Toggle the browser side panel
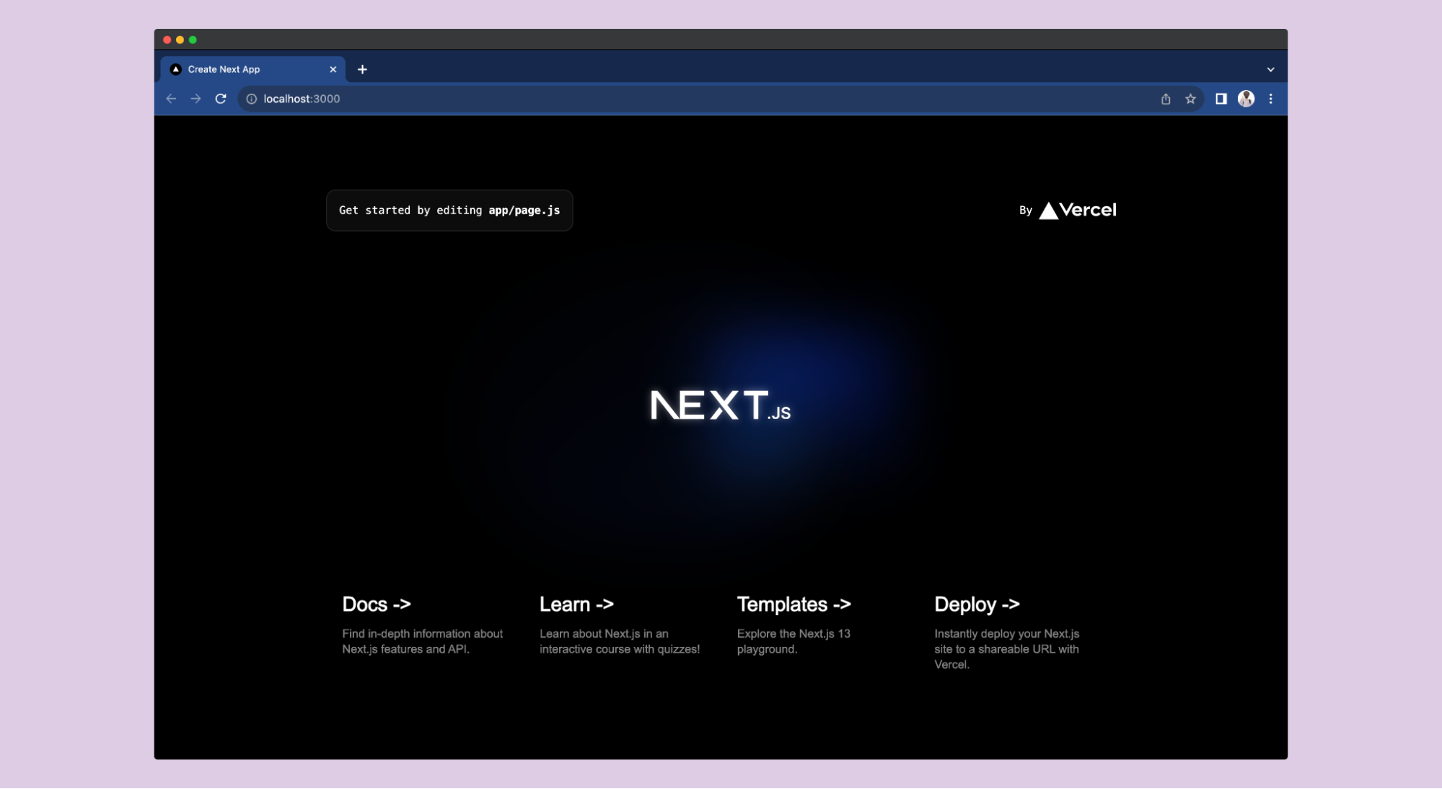Screen dimensions: 1442x789 1221,99
